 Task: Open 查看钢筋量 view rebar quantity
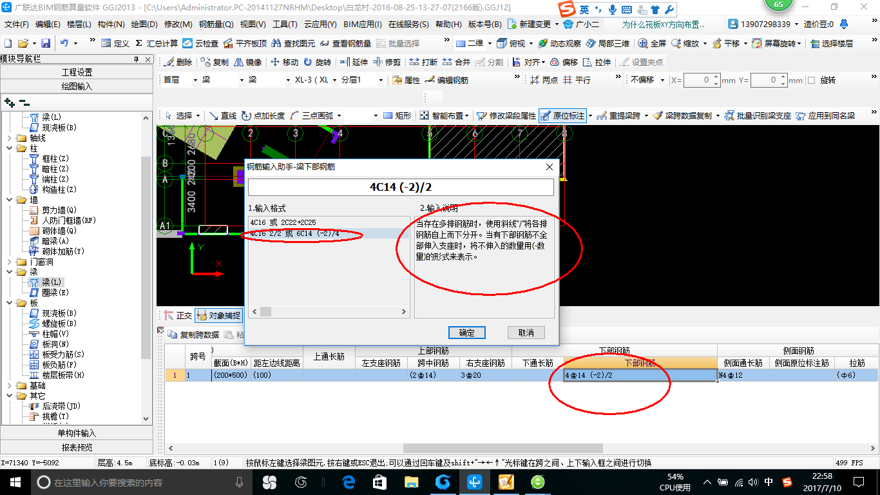(345, 43)
